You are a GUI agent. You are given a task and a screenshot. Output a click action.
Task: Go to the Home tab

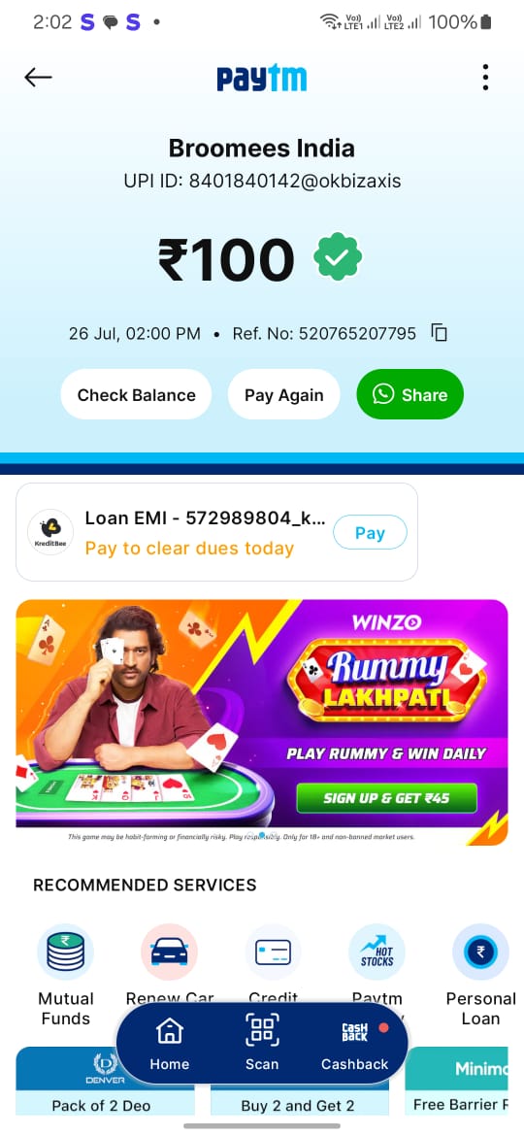coord(170,1044)
